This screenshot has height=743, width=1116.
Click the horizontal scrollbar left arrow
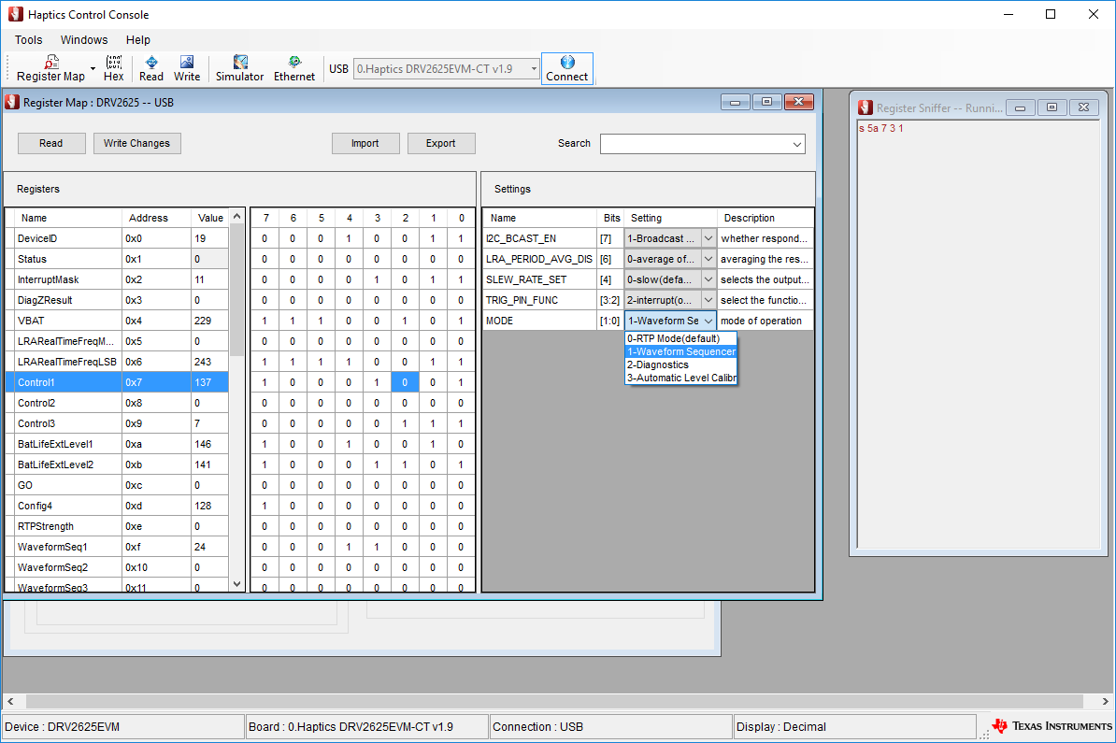pyautogui.click(x=10, y=701)
